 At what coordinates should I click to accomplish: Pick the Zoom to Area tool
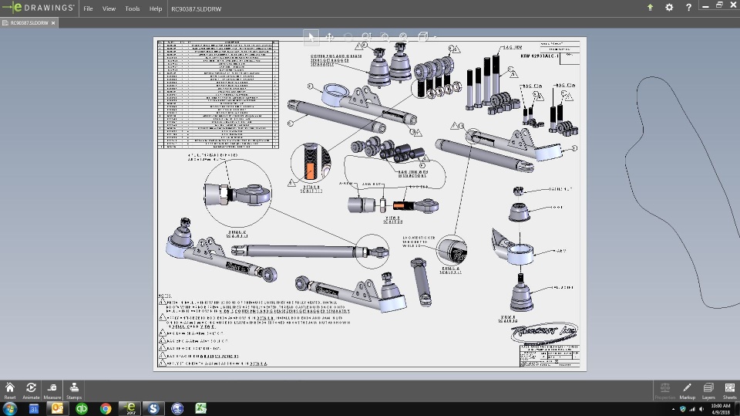point(385,37)
